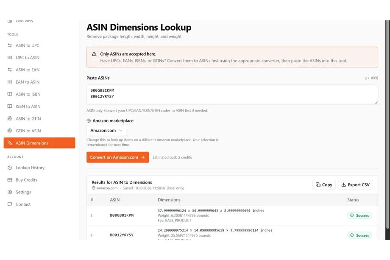Image resolution: width=390 pixels, height=260 pixels.
Task: Open the Contact page
Action: [x=39, y=204]
